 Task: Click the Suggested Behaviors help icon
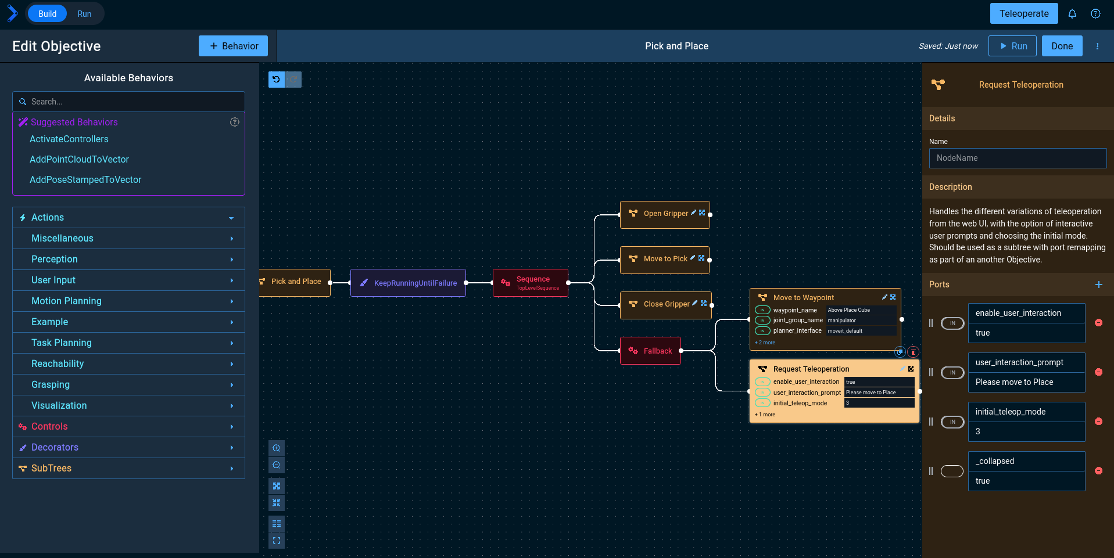(235, 122)
